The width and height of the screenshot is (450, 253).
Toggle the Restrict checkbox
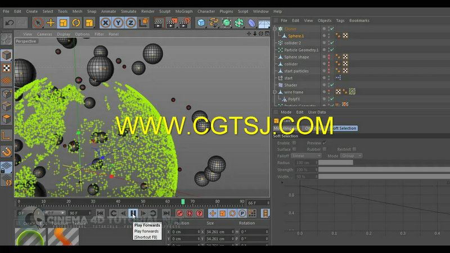[354, 149]
